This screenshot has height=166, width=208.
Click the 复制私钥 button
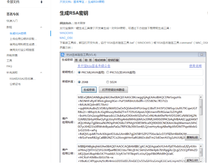pyautogui.click(x=192, y=137)
